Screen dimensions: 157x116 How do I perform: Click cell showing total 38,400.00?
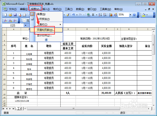click(x=106, y=93)
